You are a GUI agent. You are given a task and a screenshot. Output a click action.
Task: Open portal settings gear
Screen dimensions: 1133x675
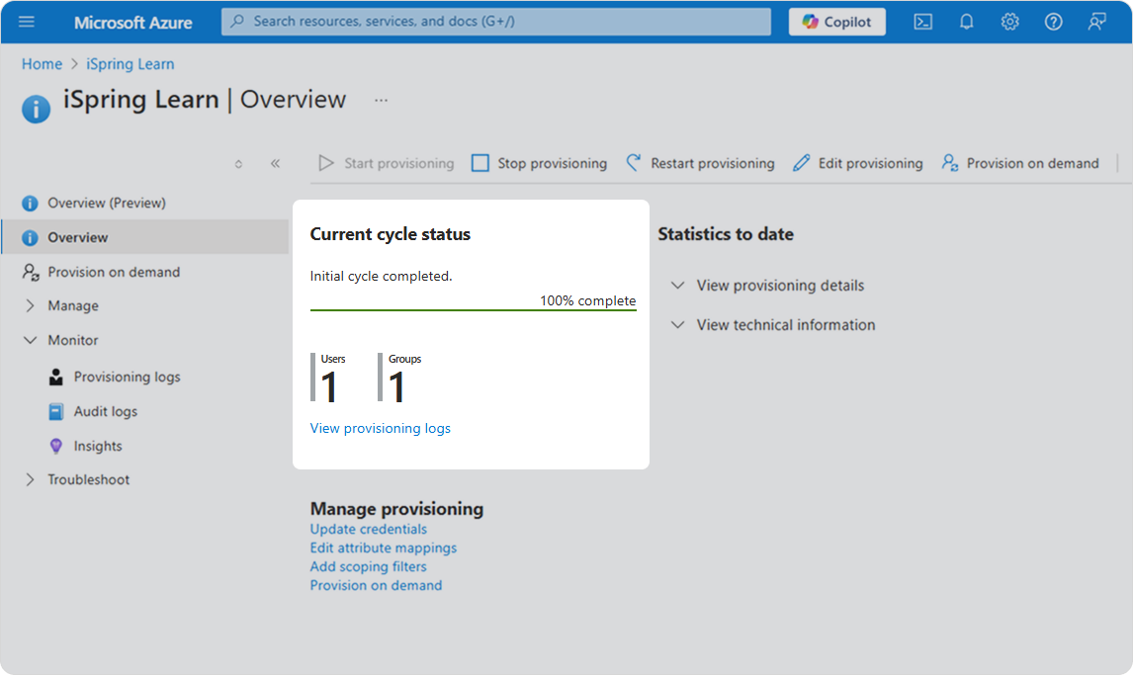tap(1009, 22)
